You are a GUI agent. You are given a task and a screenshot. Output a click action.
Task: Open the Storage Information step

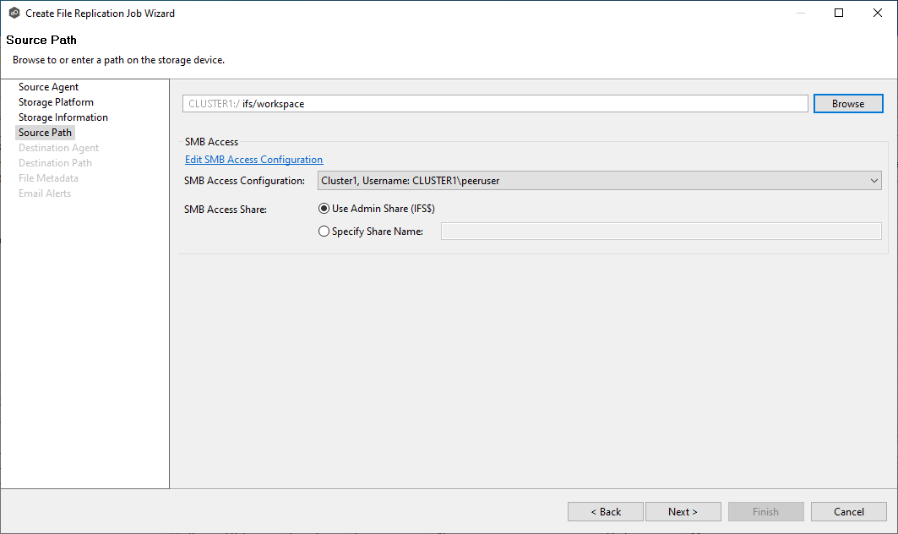pyautogui.click(x=63, y=117)
